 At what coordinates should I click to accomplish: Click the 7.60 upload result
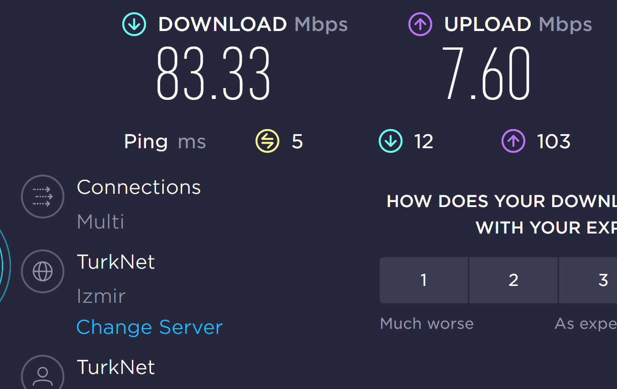coord(486,74)
